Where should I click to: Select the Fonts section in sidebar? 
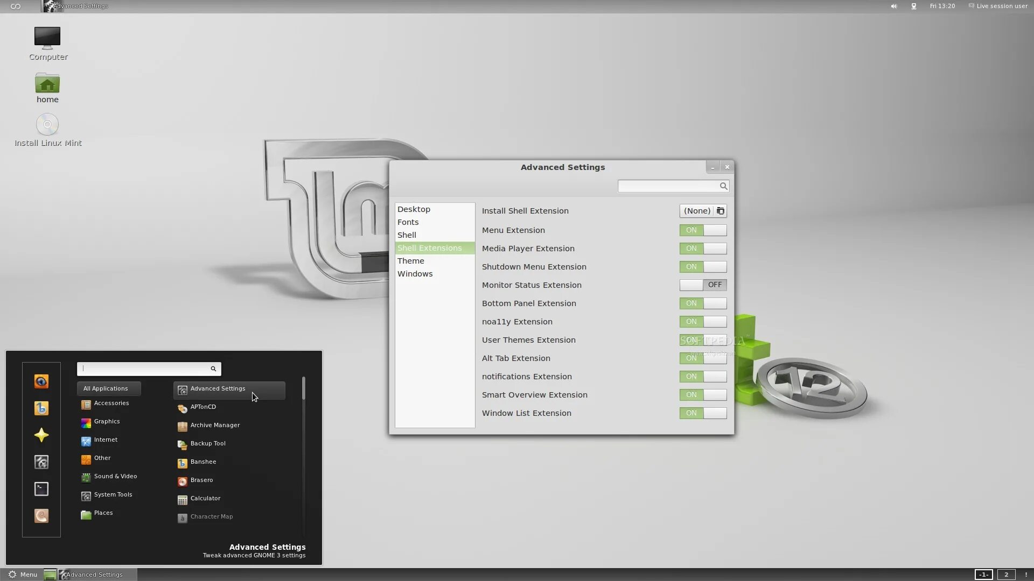coord(408,222)
